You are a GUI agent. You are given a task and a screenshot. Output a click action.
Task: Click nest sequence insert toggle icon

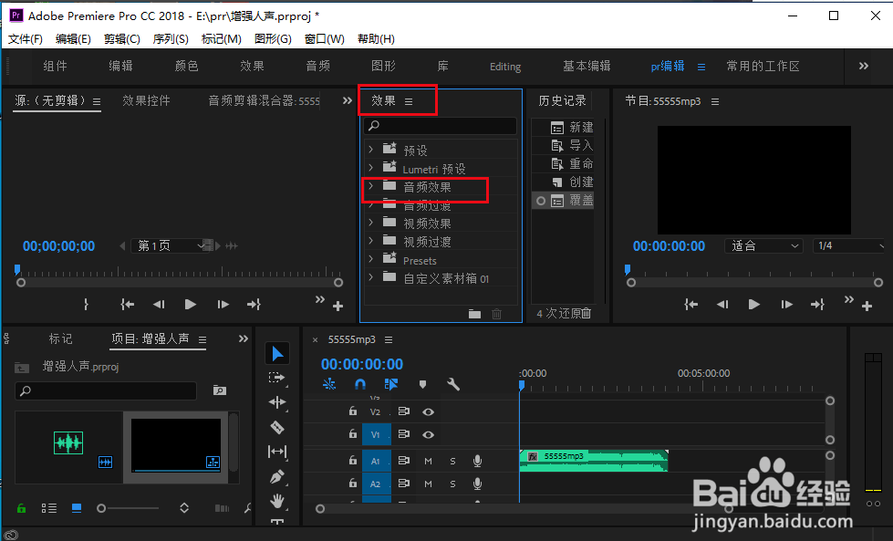point(329,384)
